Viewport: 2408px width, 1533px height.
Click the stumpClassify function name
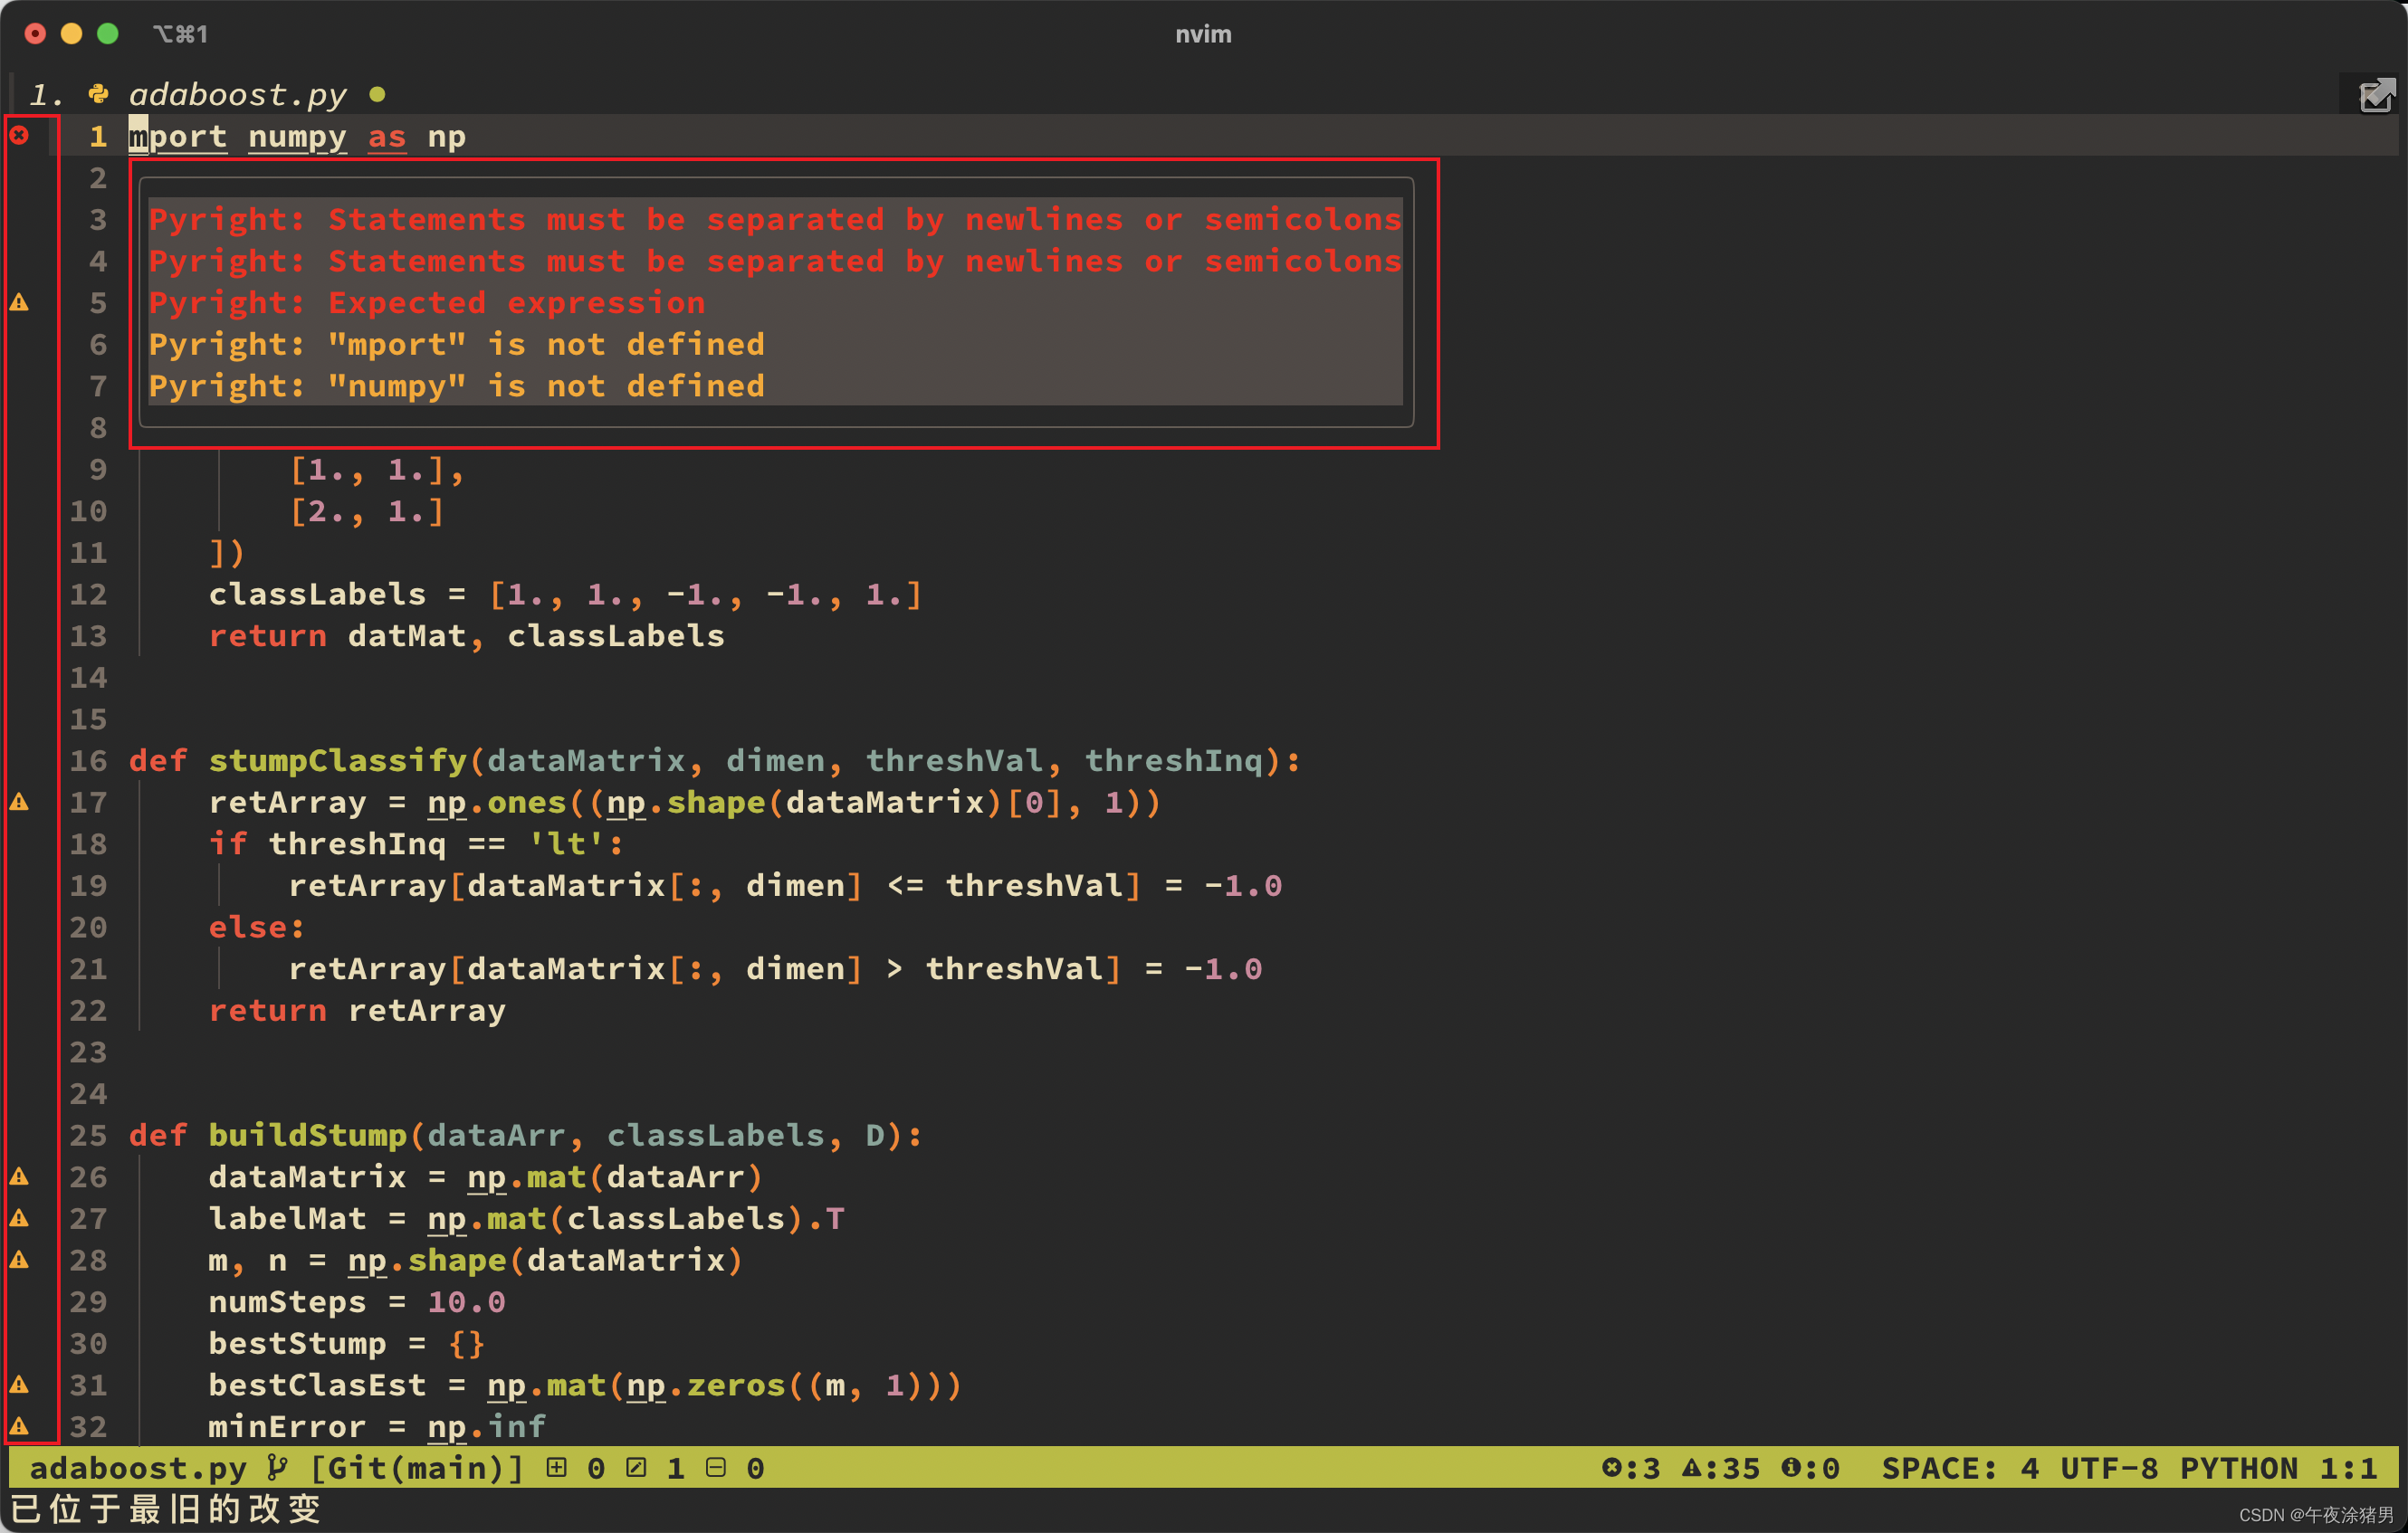[x=337, y=759]
